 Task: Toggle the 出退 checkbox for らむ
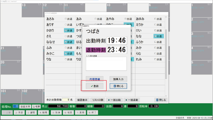(x=155, y=53)
